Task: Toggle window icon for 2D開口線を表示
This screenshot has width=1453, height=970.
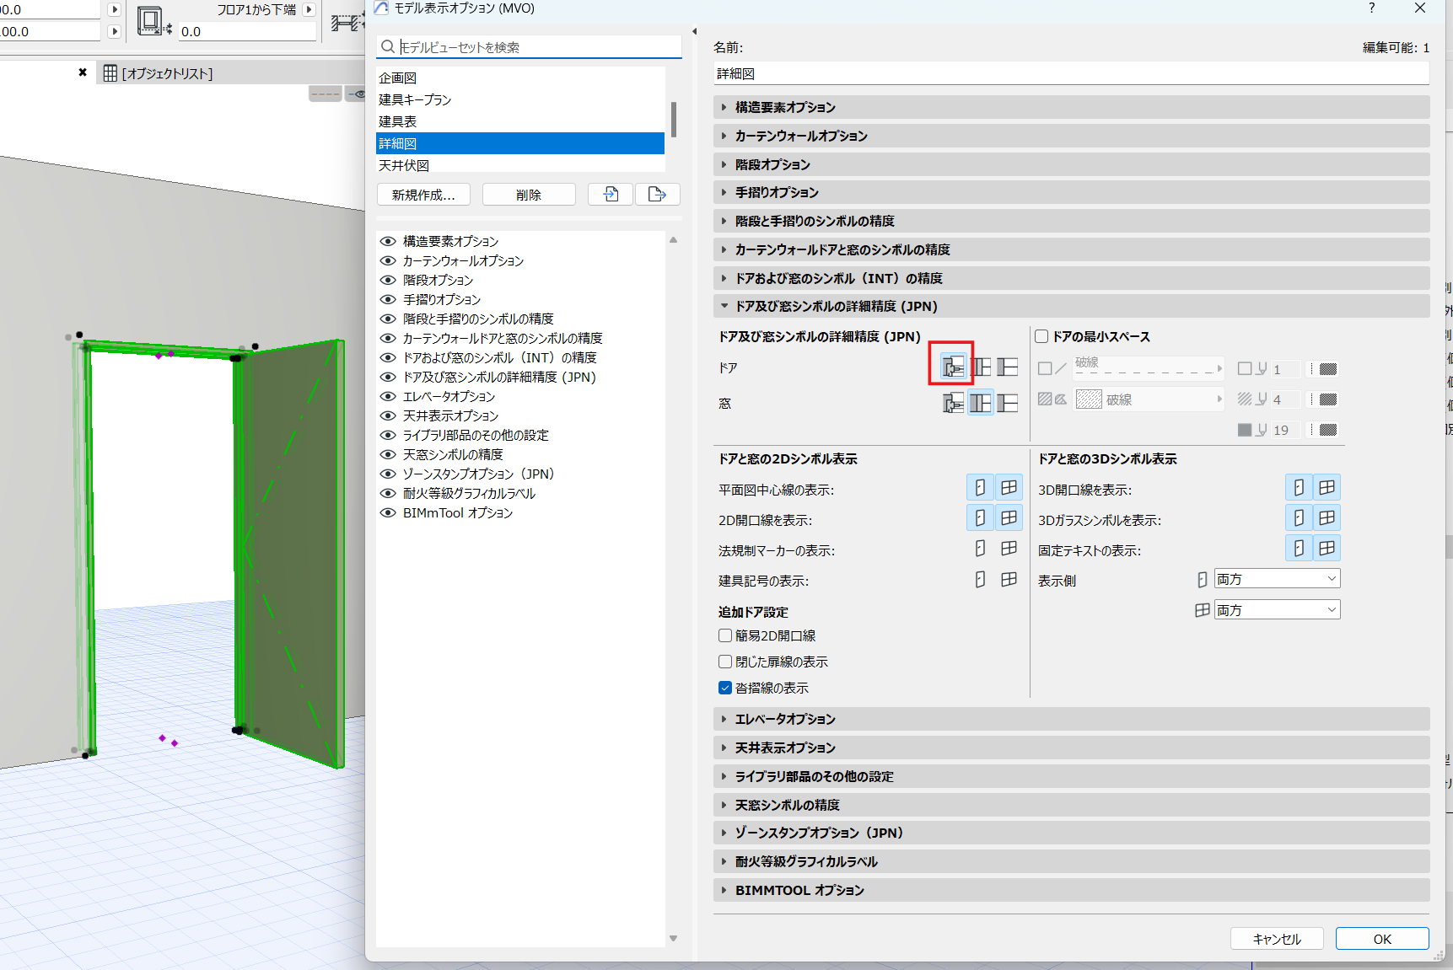Action: (x=1009, y=517)
